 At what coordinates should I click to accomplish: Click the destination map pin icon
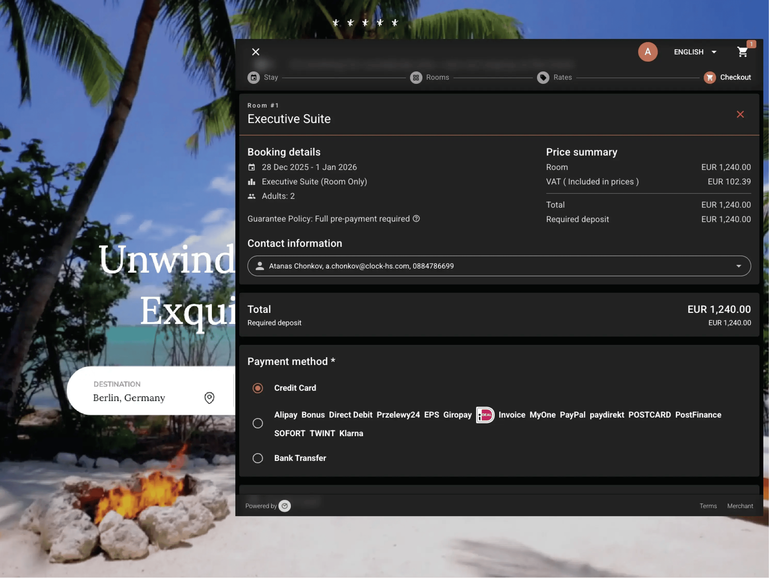point(209,398)
